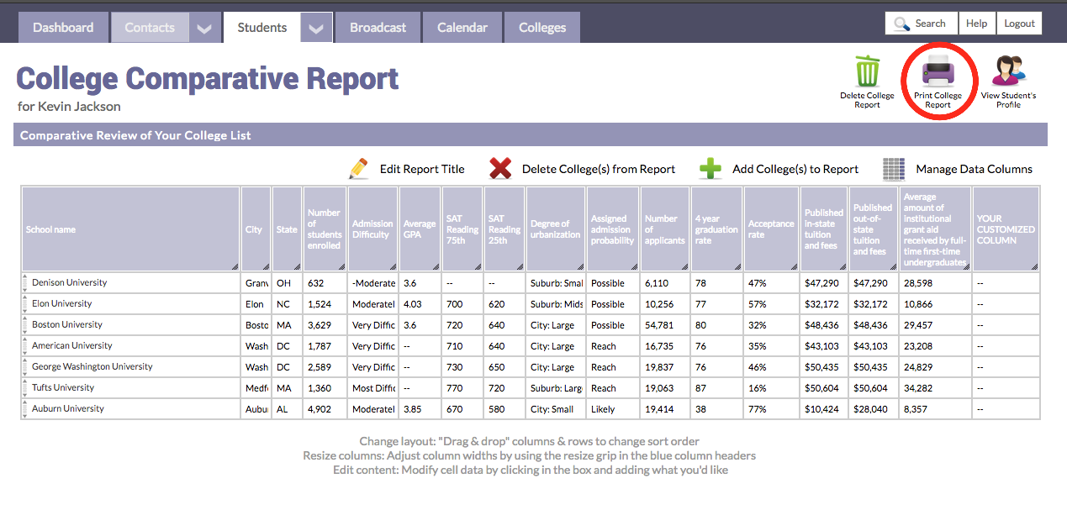
Task: Click the red X Delete College(s) from Report icon
Action: tap(500, 169)
